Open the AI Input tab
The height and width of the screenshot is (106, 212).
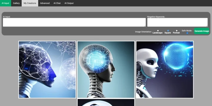point(5,3)
